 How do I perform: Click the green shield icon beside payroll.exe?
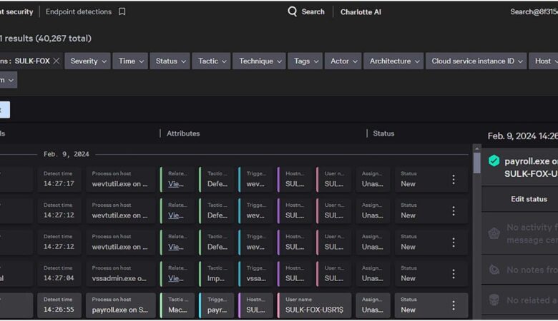point(494,161)
